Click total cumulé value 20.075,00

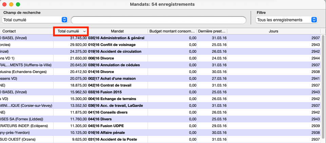coord(78,78)
